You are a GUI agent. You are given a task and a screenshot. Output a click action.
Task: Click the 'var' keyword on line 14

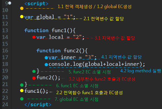tap(41, 37)
